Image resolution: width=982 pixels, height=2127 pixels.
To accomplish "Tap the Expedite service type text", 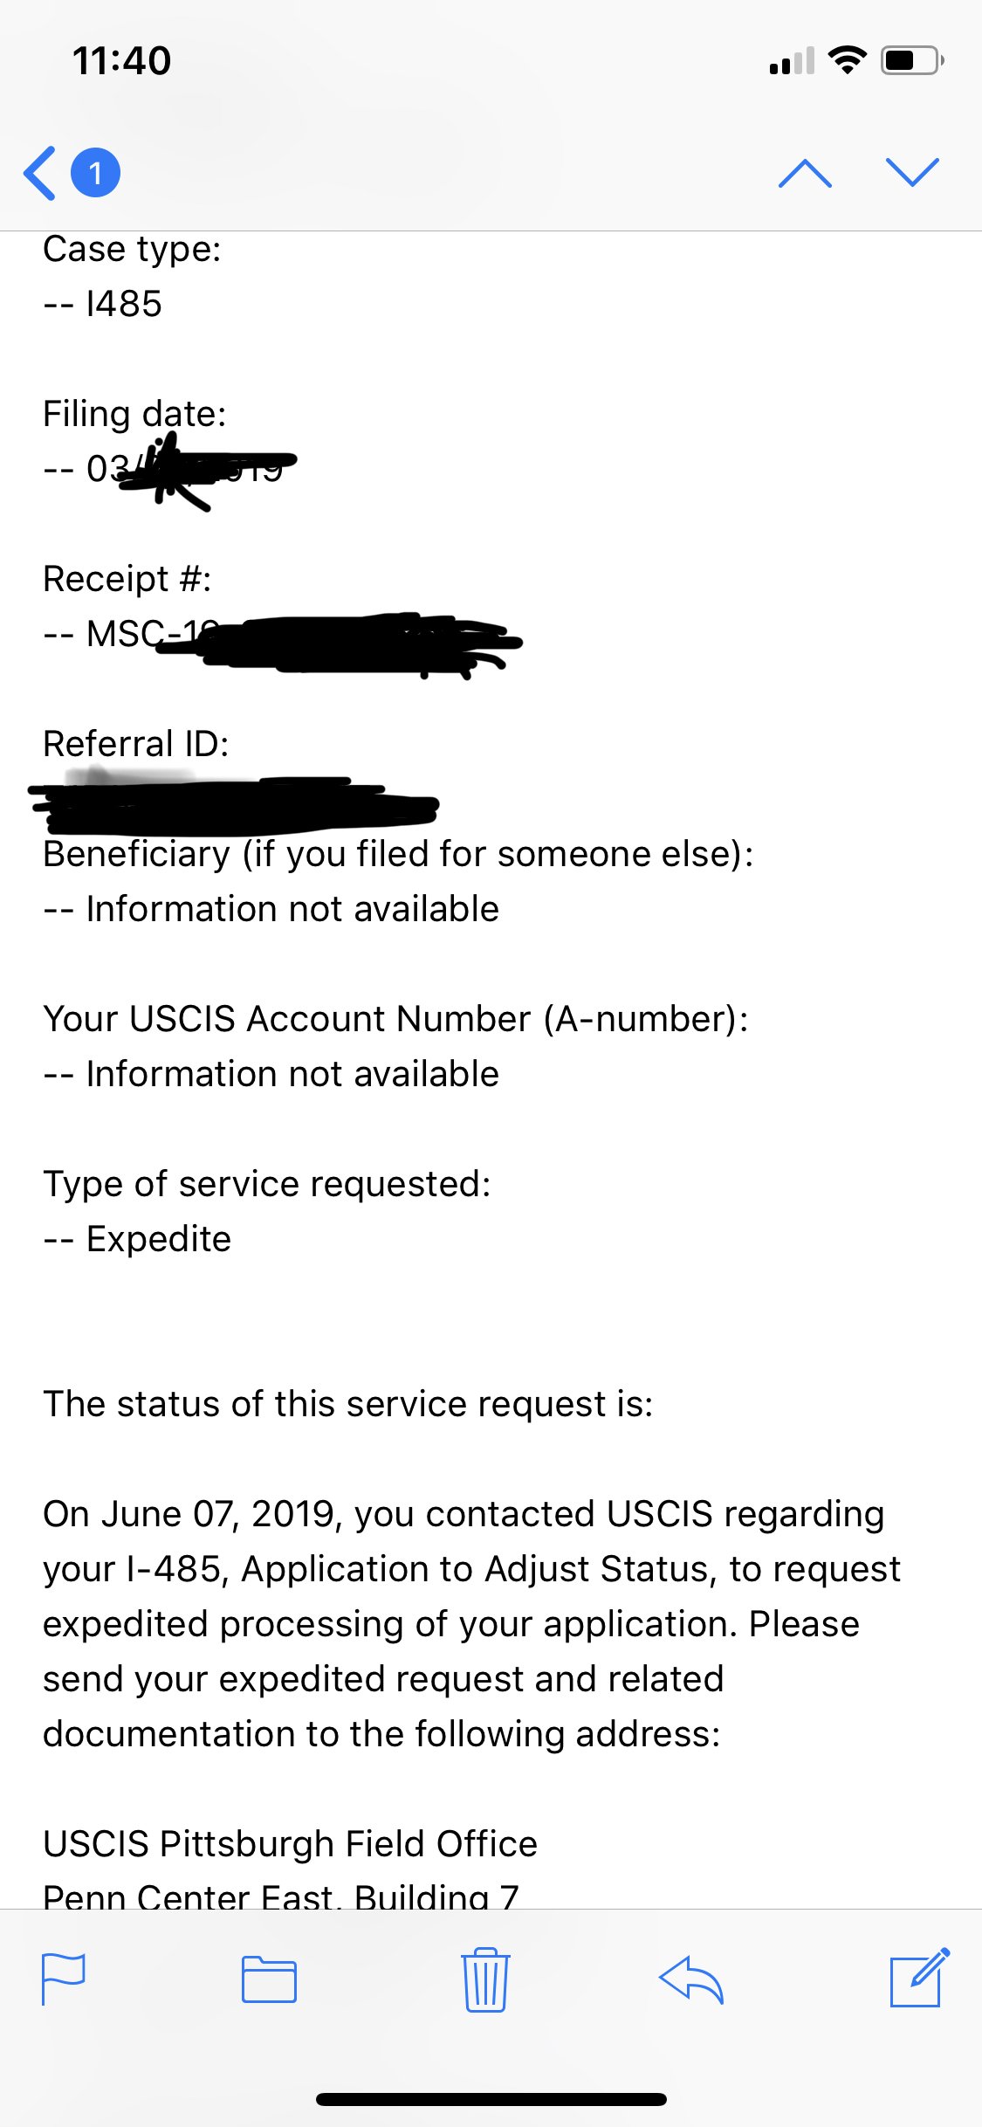I will [159, 1239].
